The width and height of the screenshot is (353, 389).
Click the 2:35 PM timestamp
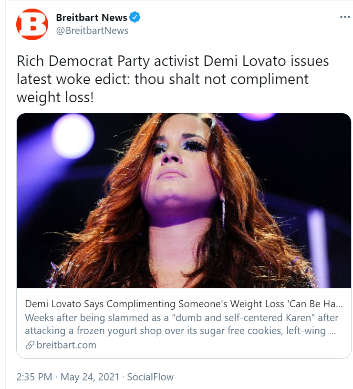click(34, 377)
